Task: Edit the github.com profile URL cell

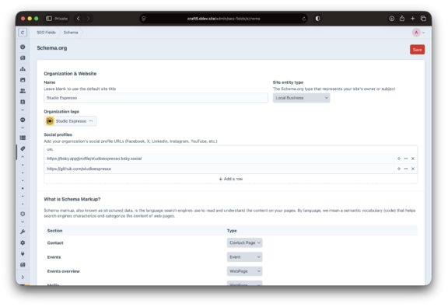Action: pyautogui.click(x=219, y=169)
